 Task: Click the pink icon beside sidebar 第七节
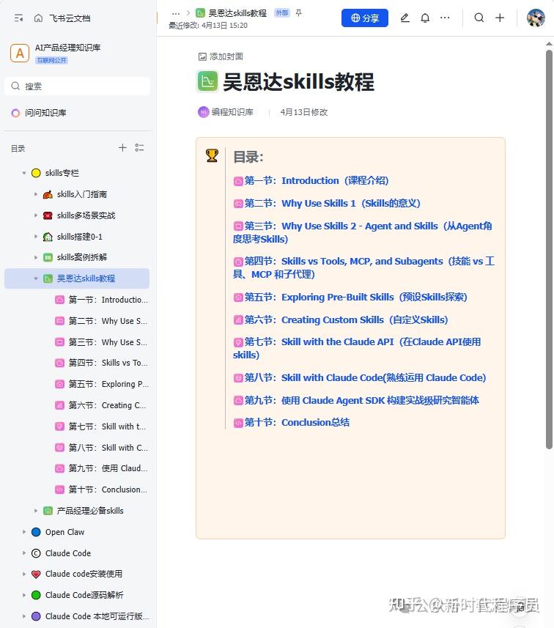(x=59, y=426)
